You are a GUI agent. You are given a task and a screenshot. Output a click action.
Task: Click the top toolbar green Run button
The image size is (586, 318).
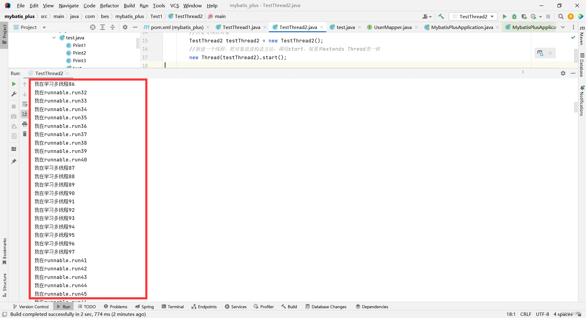tap(505, 16)
